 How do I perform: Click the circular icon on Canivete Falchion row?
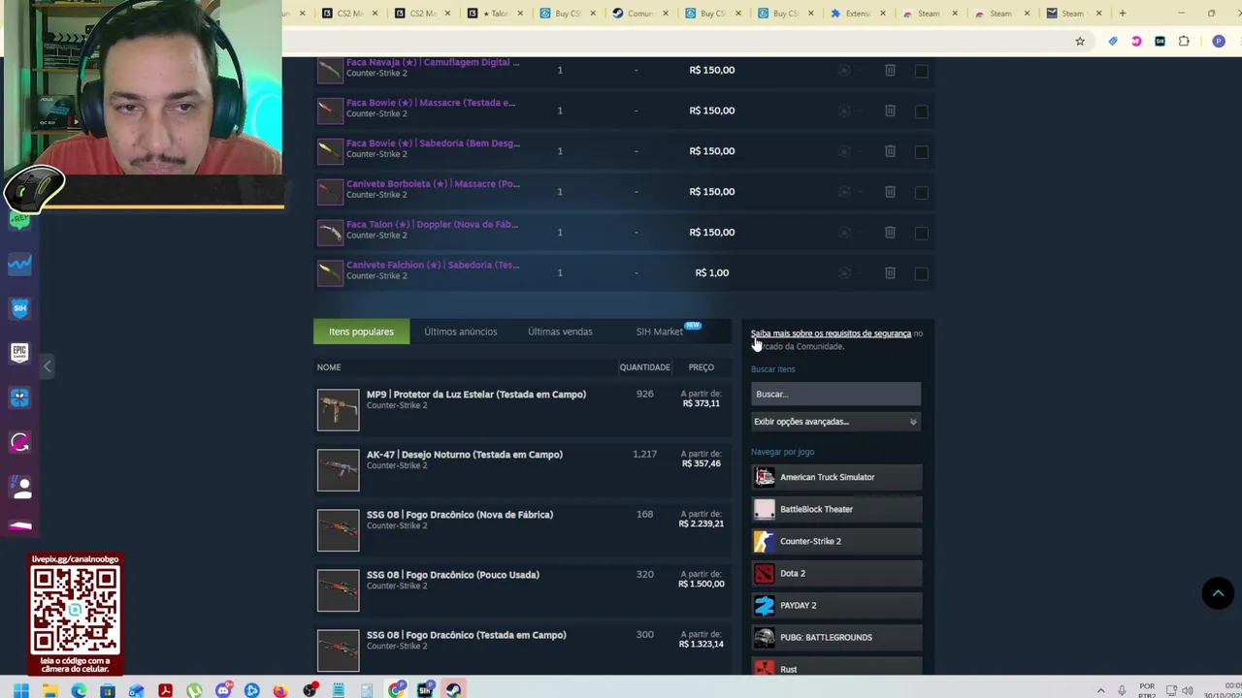pos(844,273)
